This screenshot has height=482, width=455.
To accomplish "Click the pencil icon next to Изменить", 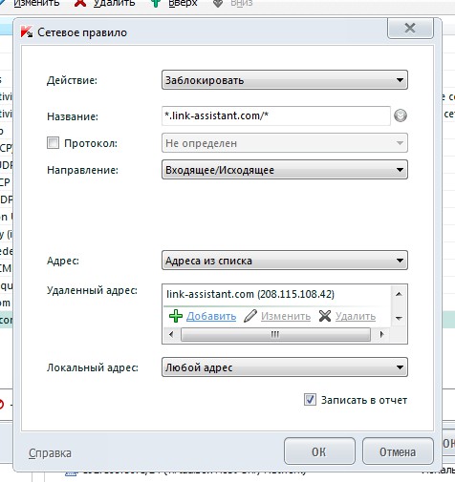I will pyautogui.click(x=250, y=316).
